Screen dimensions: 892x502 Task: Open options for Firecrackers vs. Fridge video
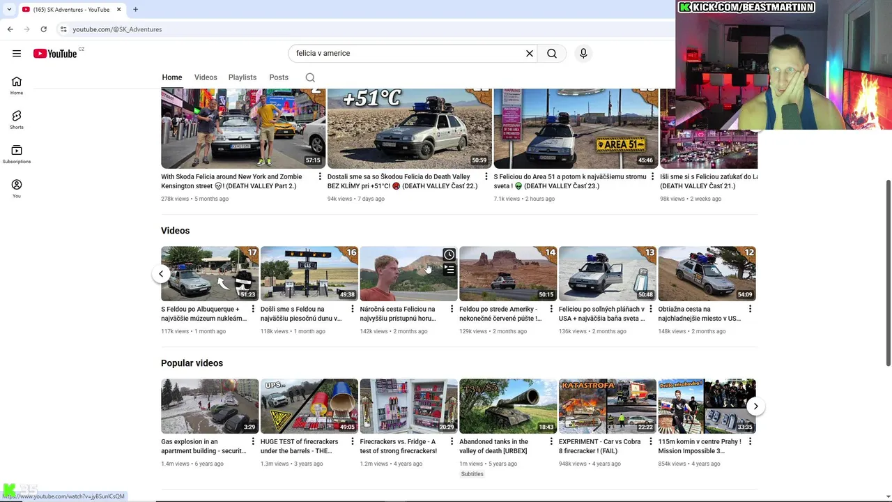452,442
